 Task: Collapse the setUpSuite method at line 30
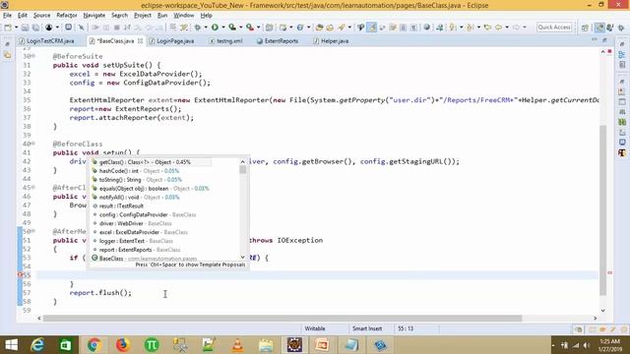point(33,56)
